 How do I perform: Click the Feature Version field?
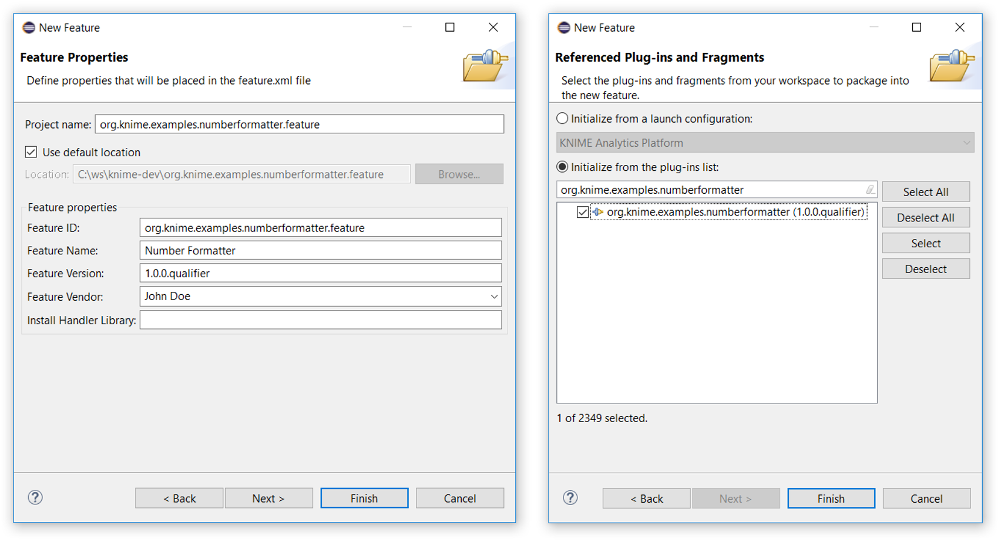(x=321, y=273)
